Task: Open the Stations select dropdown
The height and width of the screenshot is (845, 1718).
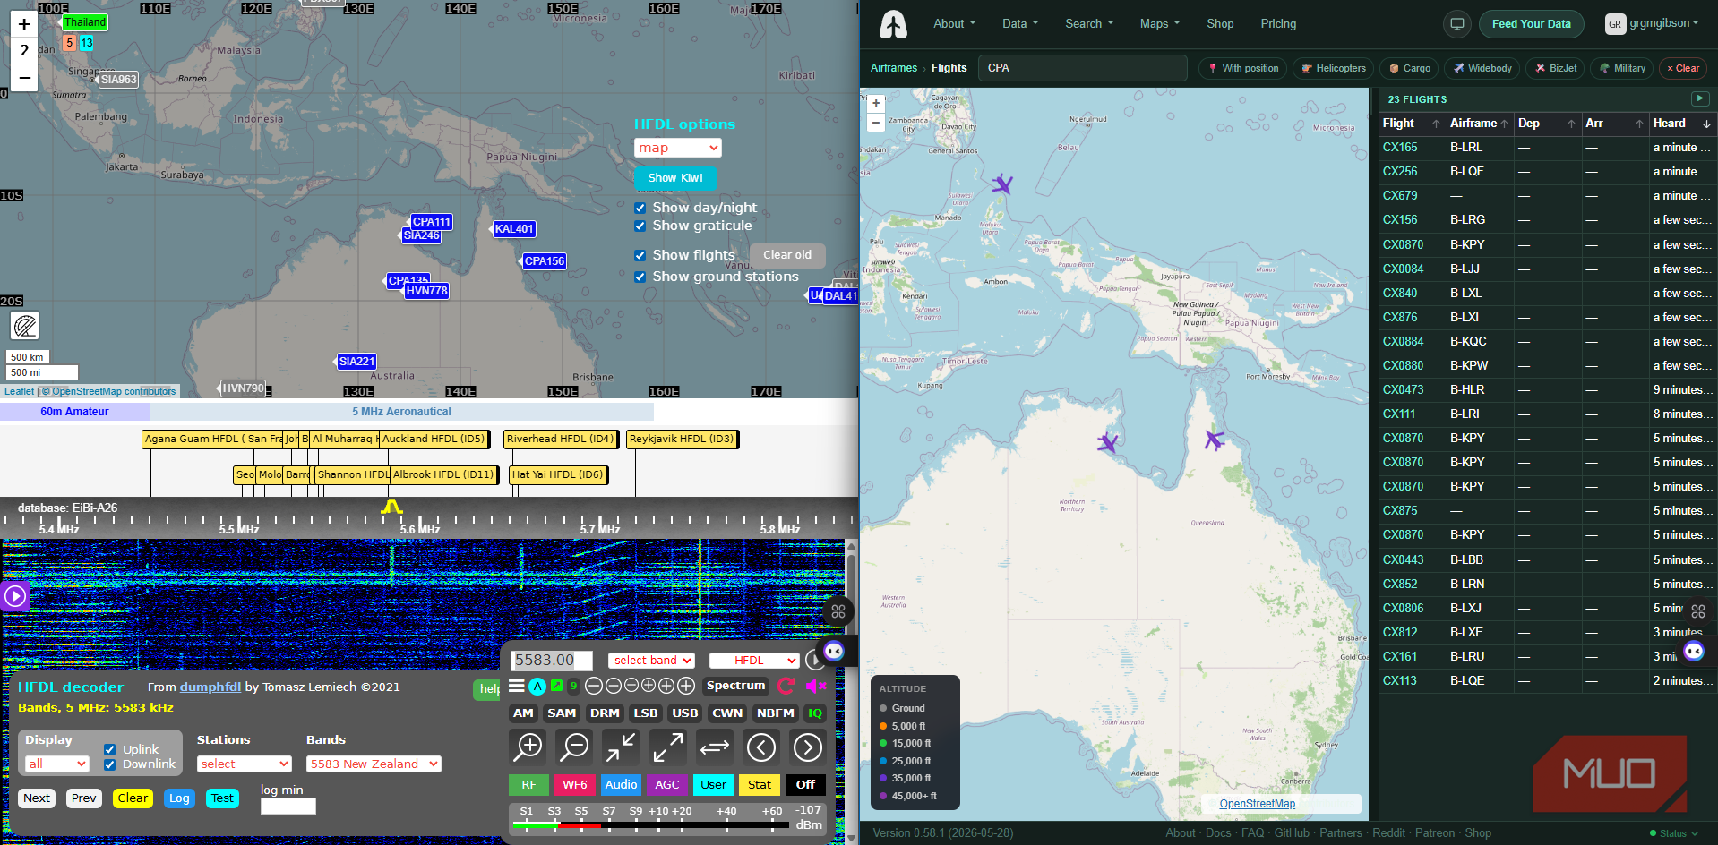Action: pyautogui.click(x=245, y=764)
